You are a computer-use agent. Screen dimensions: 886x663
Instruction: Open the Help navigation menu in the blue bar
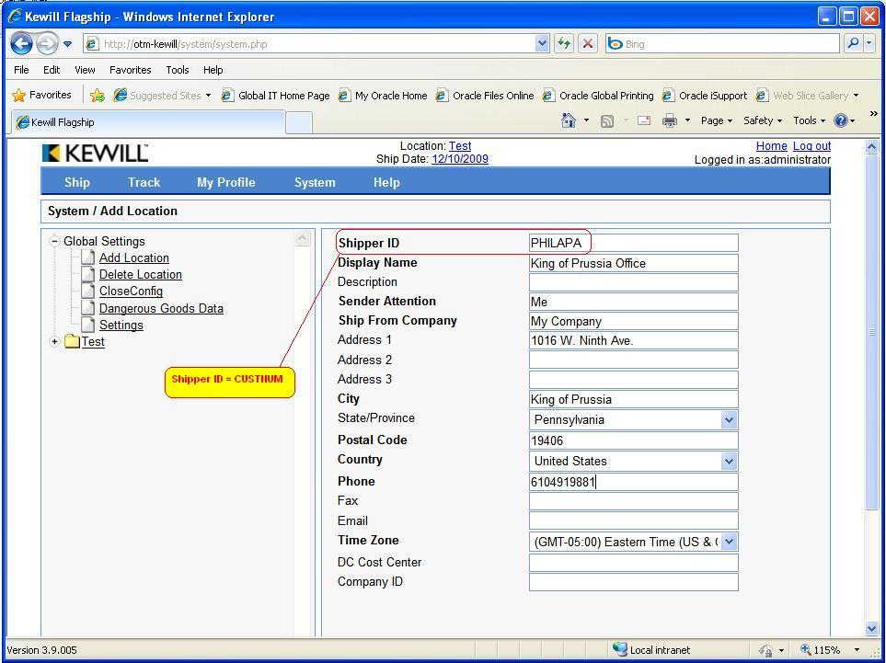point(386,182)
